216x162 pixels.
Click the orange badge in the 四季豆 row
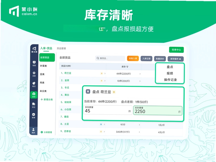click(x=101, y=132)
